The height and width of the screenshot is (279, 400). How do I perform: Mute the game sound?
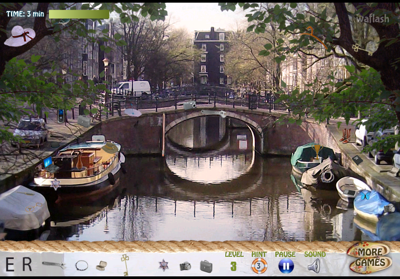coord(314,266)
